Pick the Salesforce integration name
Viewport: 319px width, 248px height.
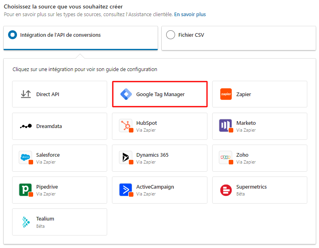(x=48, y=155)
